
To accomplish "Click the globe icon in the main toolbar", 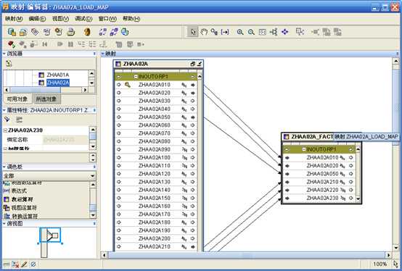I will 125,32.
